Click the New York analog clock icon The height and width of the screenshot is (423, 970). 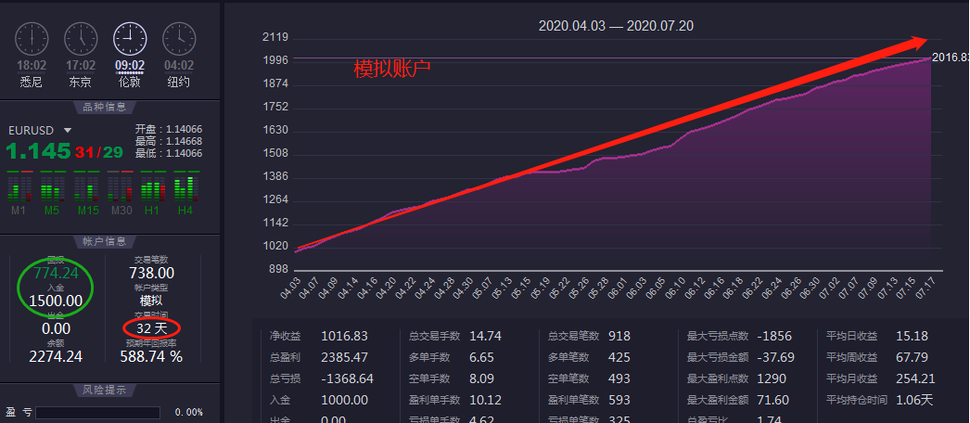[x=179, y=38]
